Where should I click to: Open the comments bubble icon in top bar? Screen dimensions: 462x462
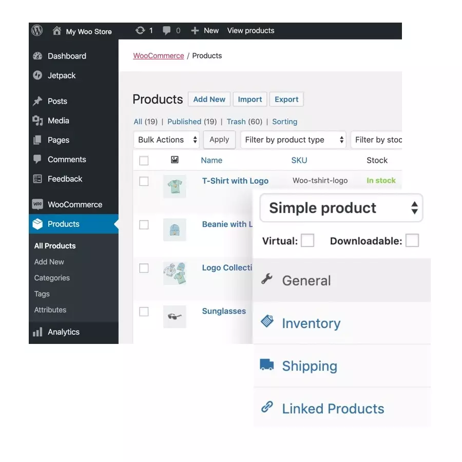(167, 31)
